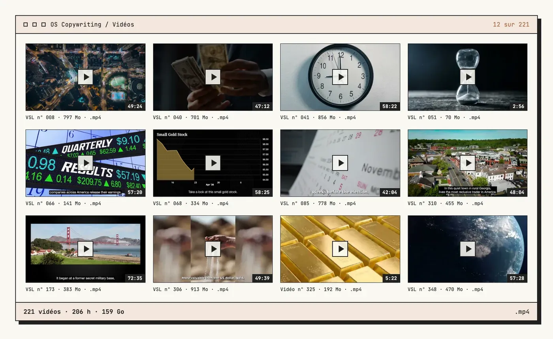Screen dimensions: 553x339
Task: Select caption 'VSL n° 310 · 455 Mo · .mp4'
Action: 446,203
